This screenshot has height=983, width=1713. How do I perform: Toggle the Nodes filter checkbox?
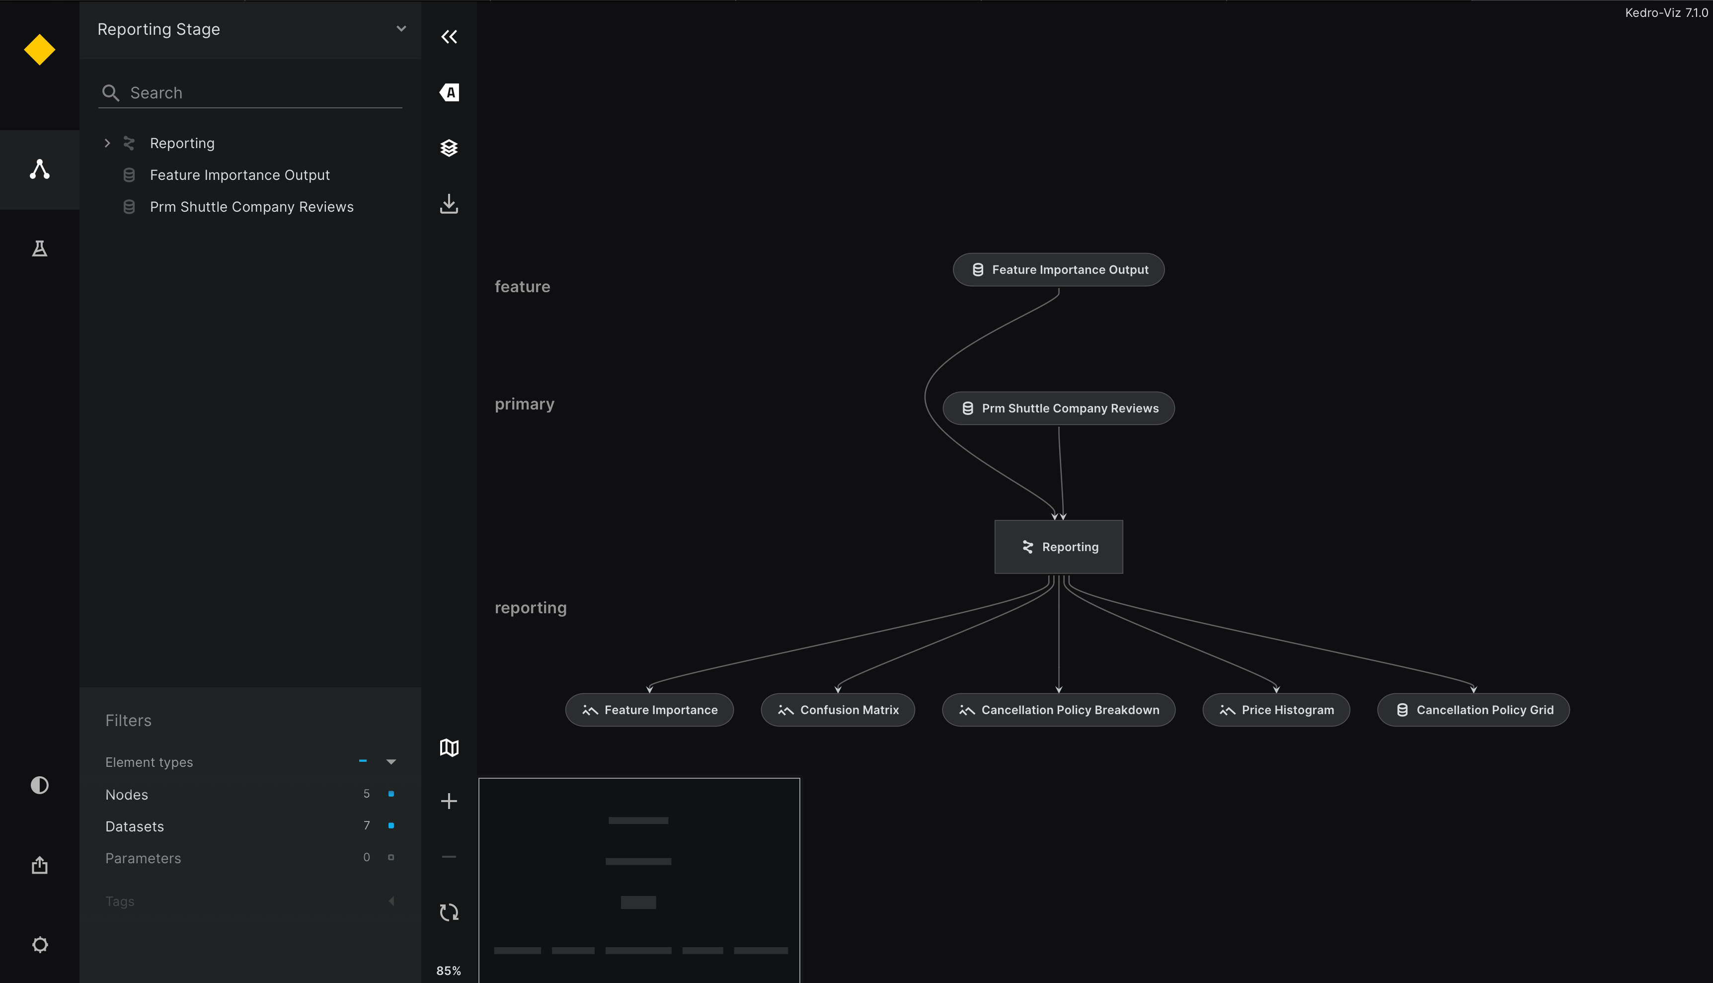391,794
